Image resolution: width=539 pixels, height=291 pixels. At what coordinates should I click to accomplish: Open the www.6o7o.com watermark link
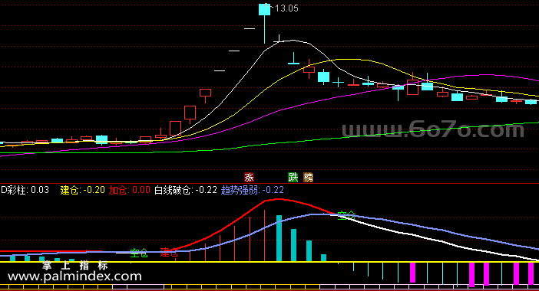click(x=433, y=130)
